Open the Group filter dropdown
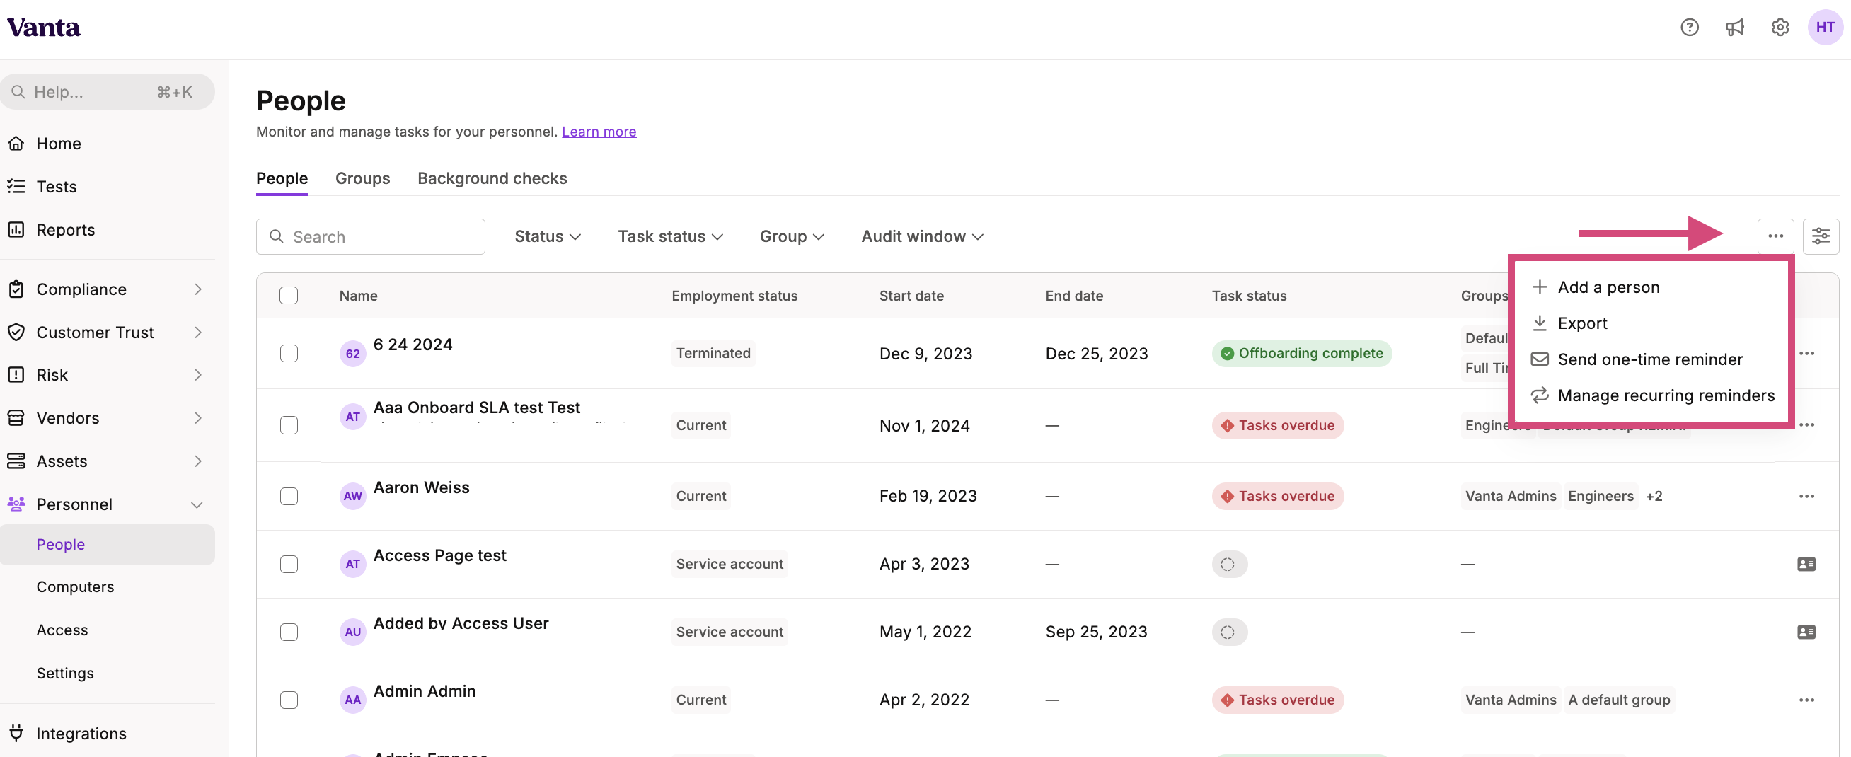This screenshot has width=1851, height=757. (x=792, y=236)
